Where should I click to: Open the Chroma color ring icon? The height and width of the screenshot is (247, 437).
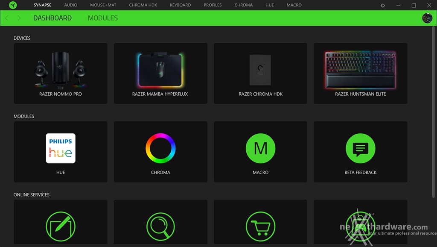point(160,148)
